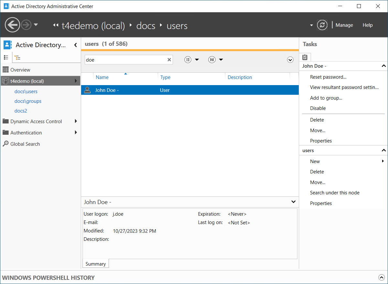Viewport: 388px width, 284px height.
Task: Click Reset password task
Action: (328, 77)
